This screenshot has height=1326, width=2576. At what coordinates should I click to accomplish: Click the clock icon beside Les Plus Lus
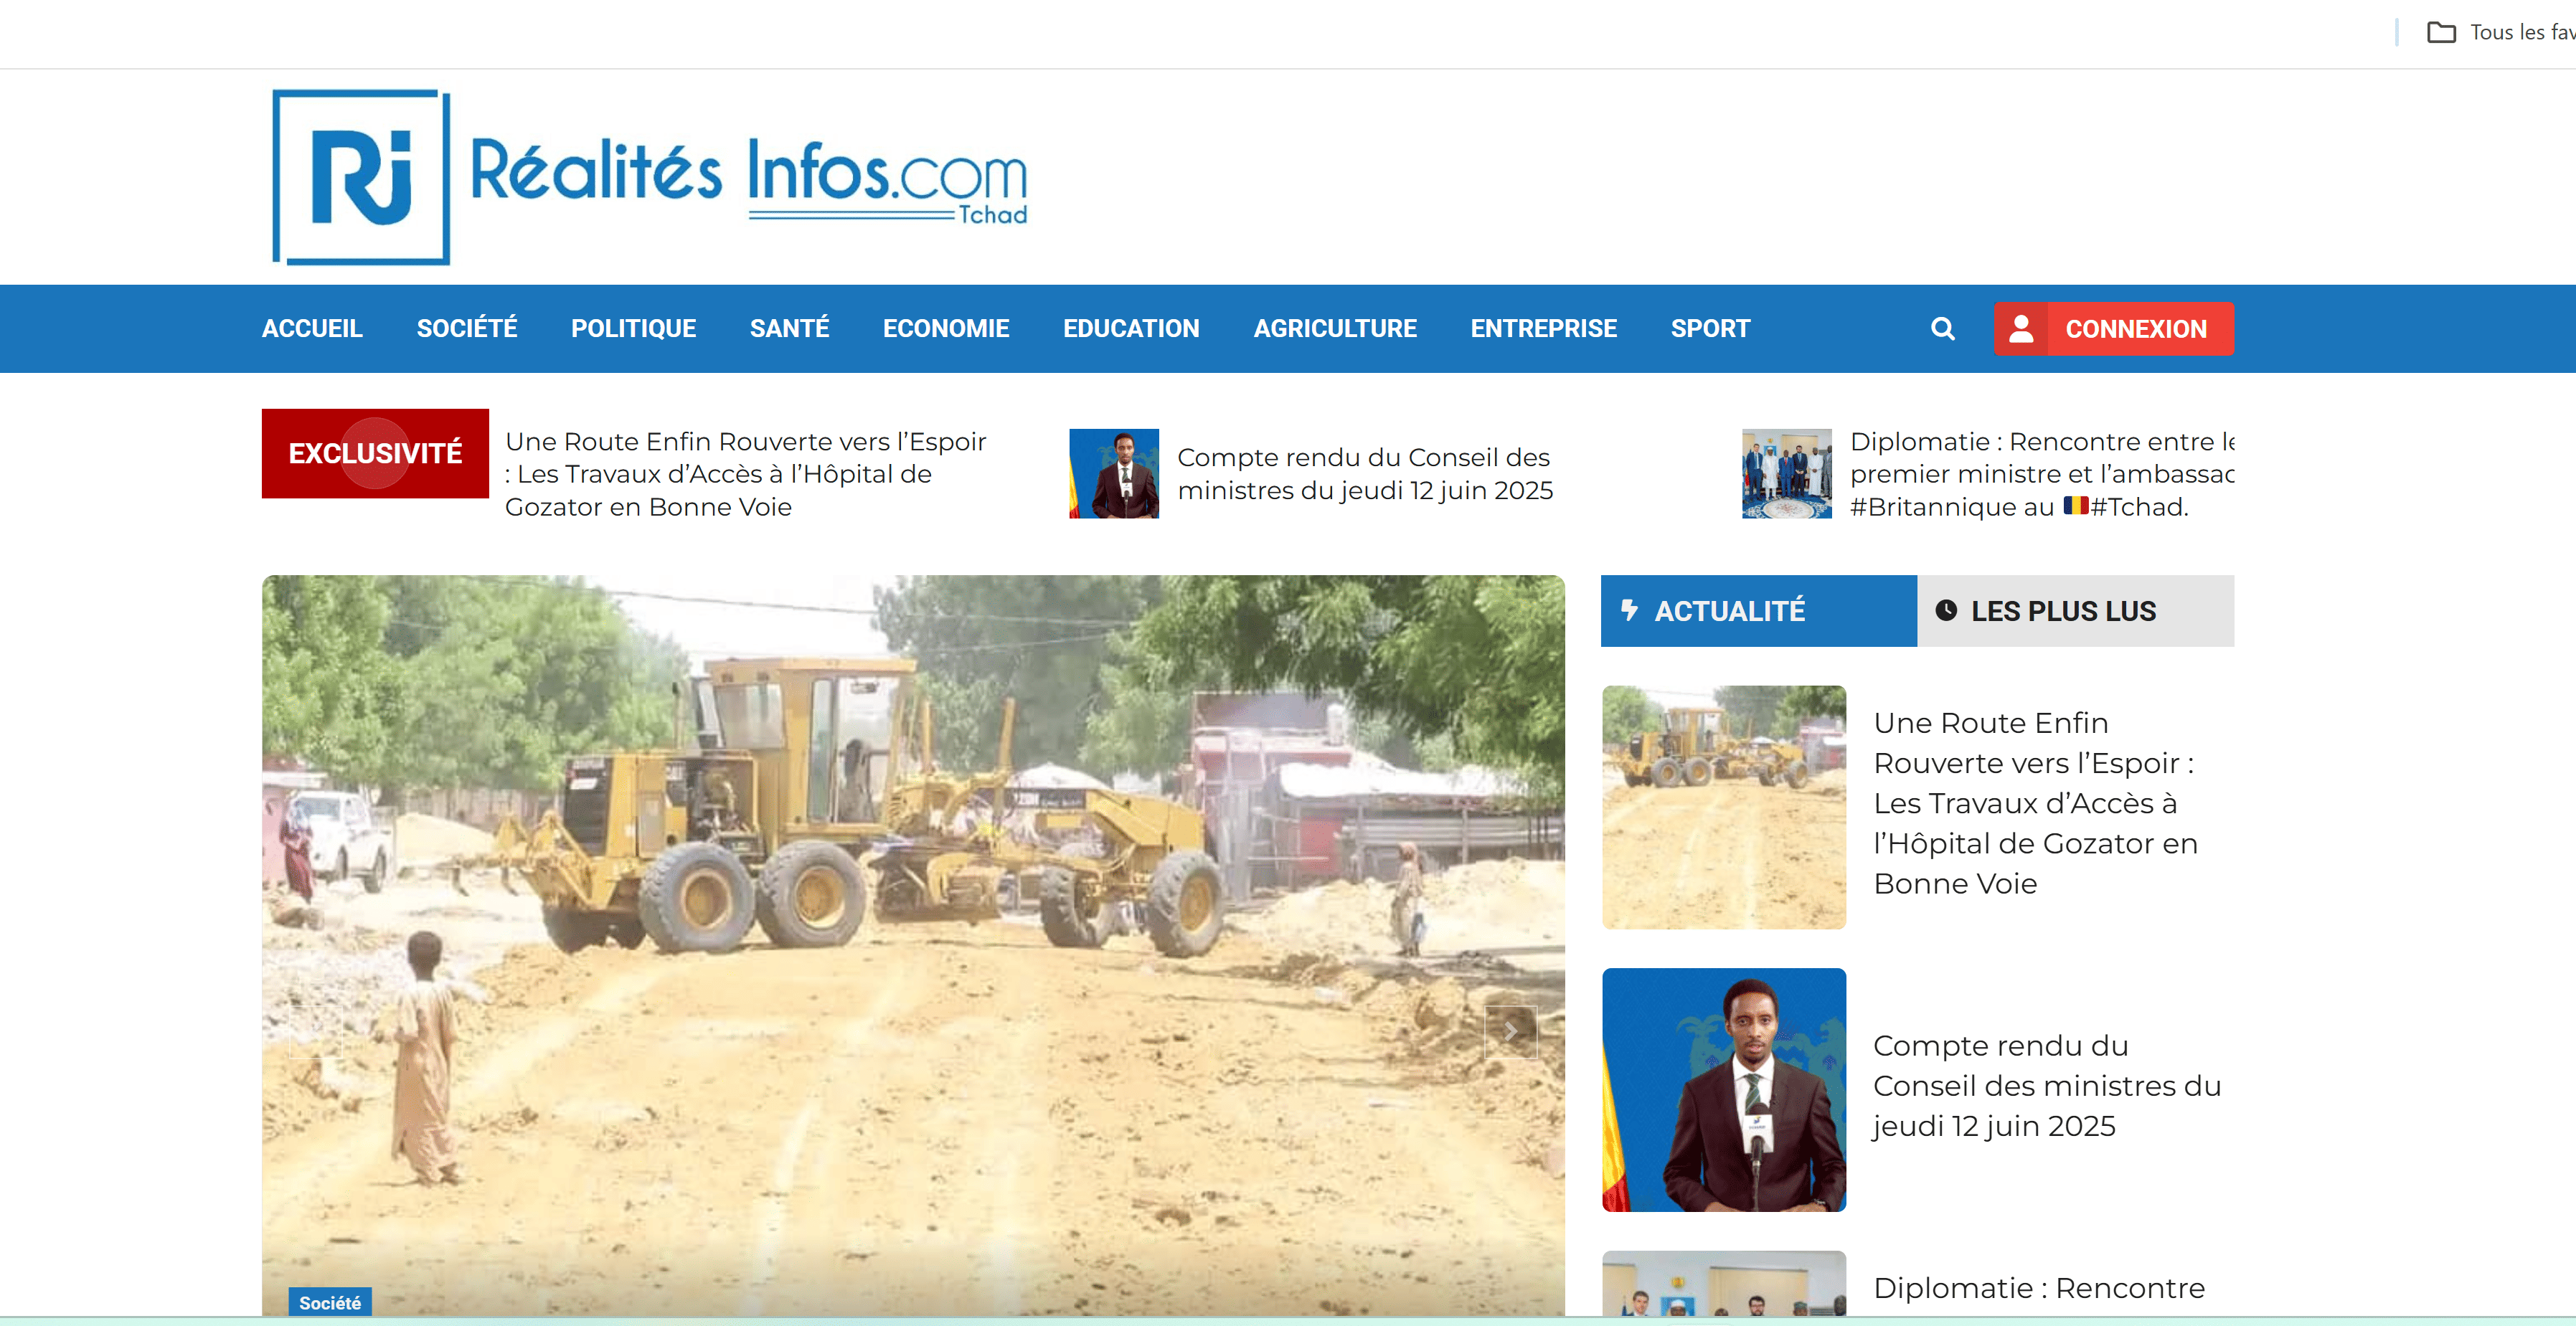coord(1947,611)
